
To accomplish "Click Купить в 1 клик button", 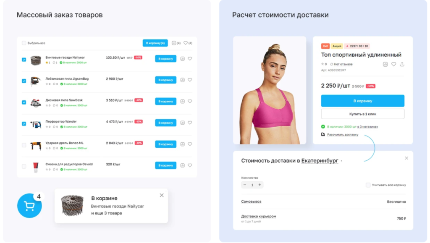I will click(x=362, y=114).
